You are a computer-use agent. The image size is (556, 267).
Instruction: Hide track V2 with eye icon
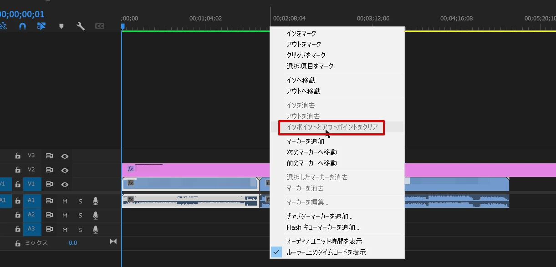tap(65, 170)
